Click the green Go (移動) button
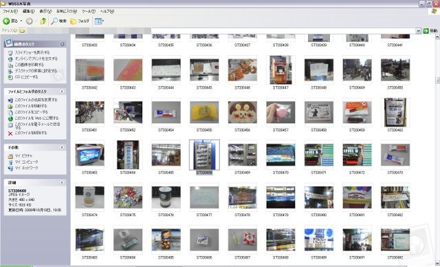 [x=430, y=30]
